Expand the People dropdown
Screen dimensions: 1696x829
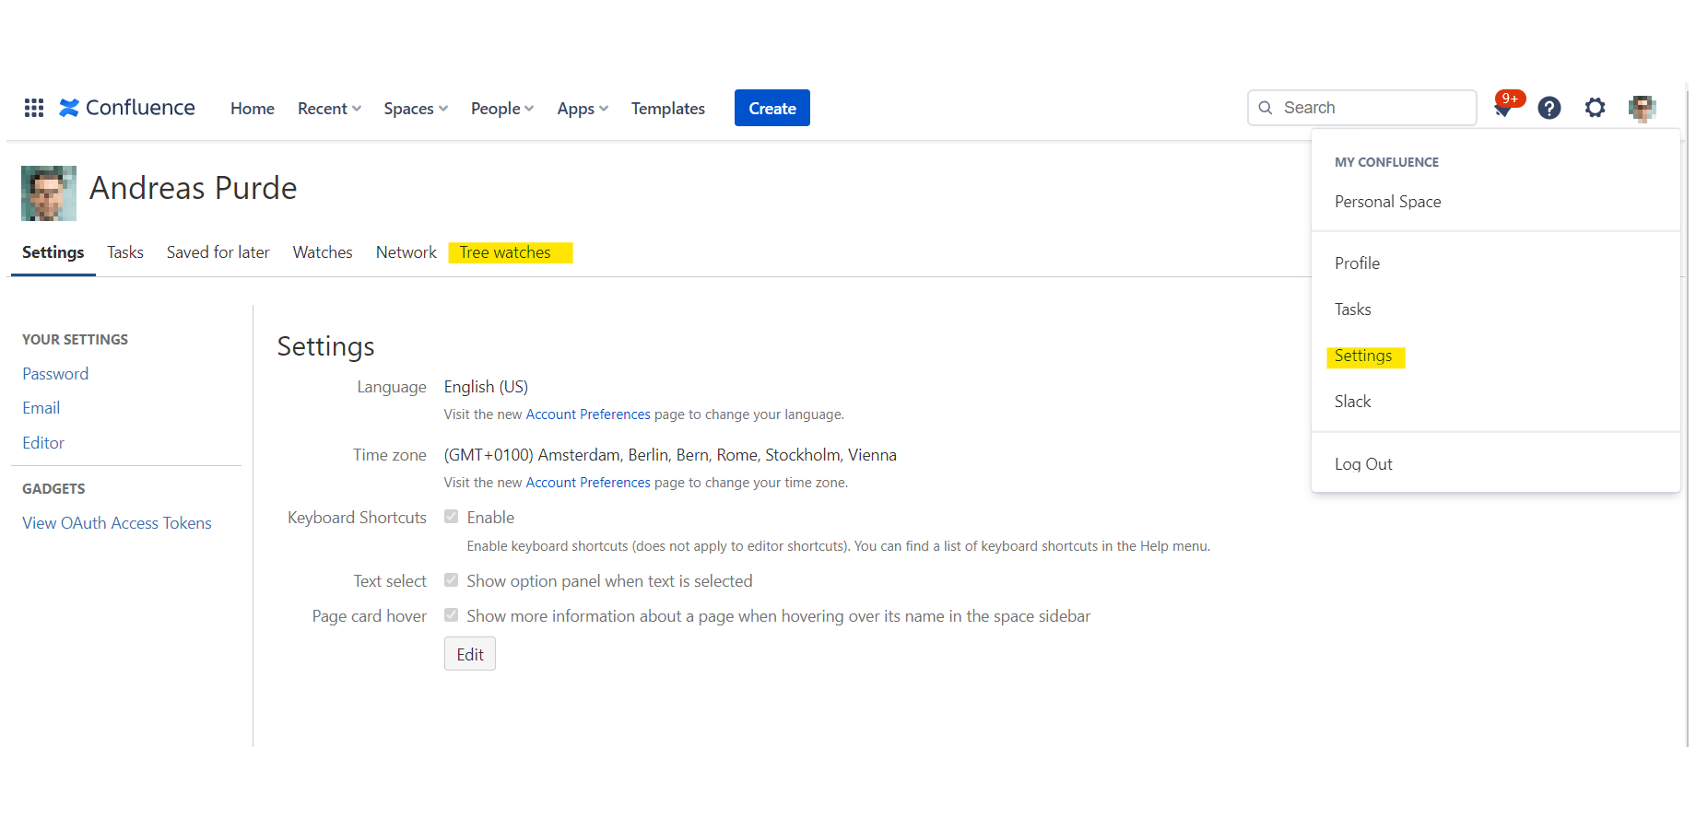click(501, 109)
